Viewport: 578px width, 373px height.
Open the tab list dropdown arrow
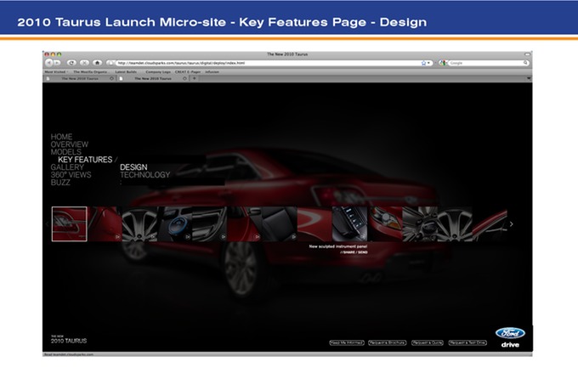pos(529,78)
